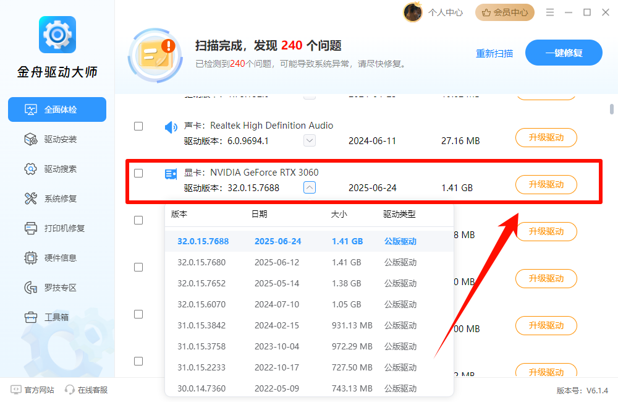Click 升级驱动 for NVIDIA RTX 3060

[x=546, y=185]
